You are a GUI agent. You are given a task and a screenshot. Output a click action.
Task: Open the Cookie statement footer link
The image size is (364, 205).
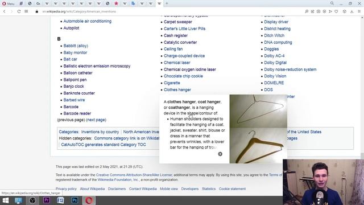[232, 188]
